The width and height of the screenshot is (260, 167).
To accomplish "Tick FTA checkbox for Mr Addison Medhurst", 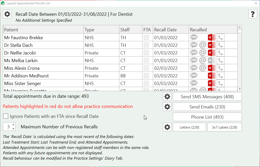I will click(x=146, y=76).
